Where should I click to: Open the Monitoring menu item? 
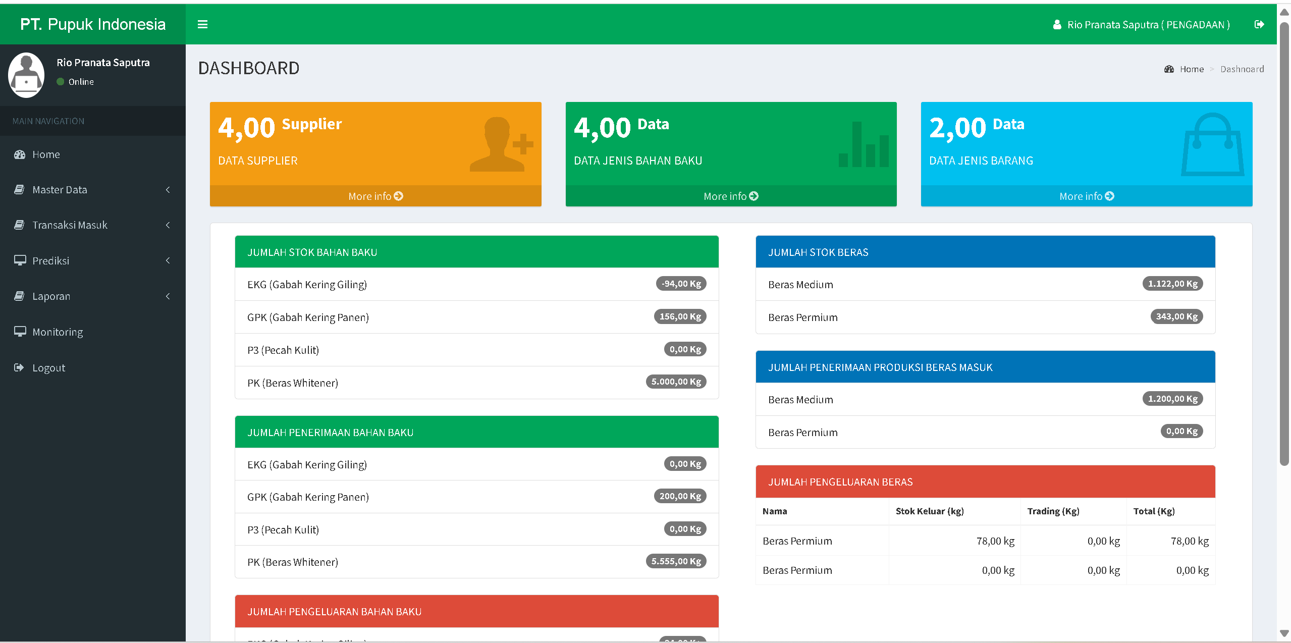click(x=58, y=332)
